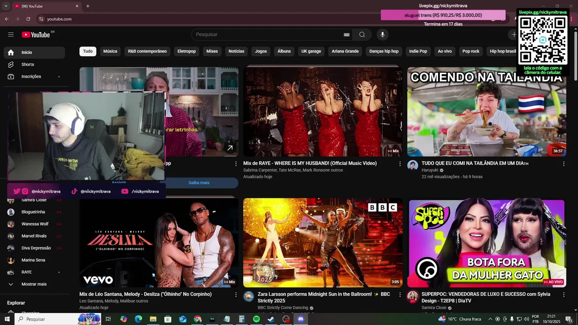Open Inscrições in sidebar
The width and height of the screenshot is (578, 325).
point(34,77)
